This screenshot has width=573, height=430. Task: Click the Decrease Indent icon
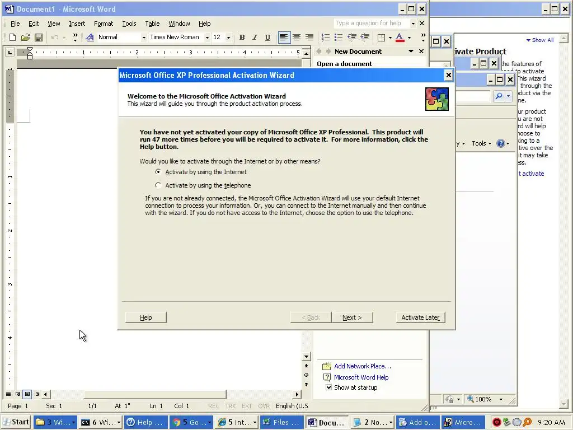pyautogui.click(x=352, y=38)
